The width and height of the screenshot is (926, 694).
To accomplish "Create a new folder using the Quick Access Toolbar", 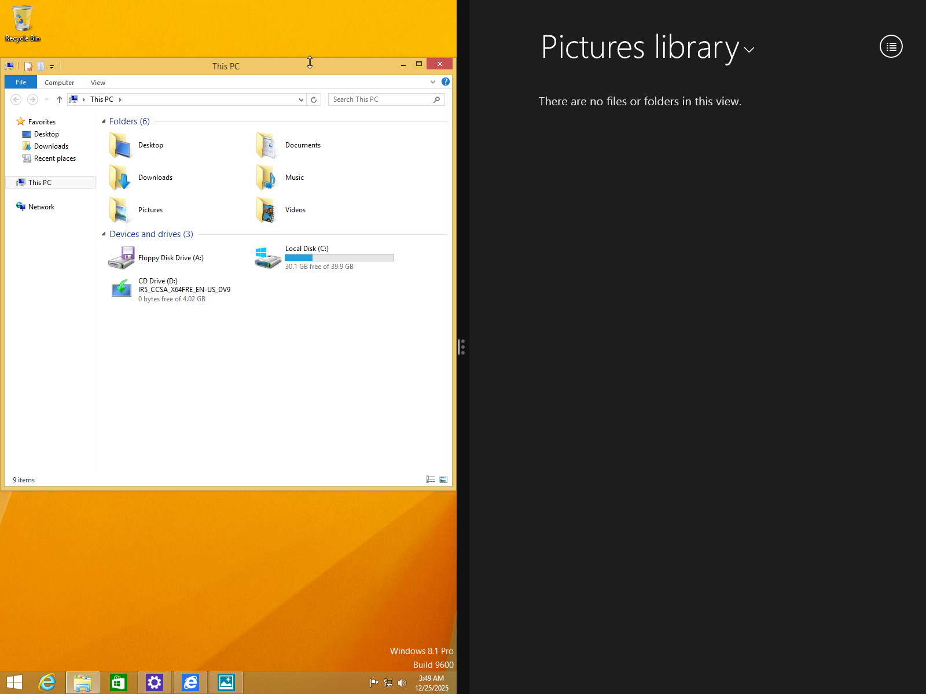I will coord(39,66).
